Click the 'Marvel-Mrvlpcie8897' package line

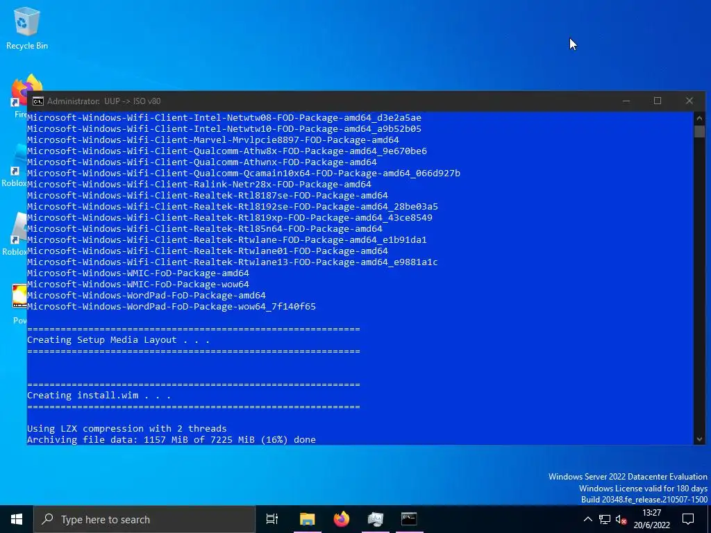coord(213,140)
